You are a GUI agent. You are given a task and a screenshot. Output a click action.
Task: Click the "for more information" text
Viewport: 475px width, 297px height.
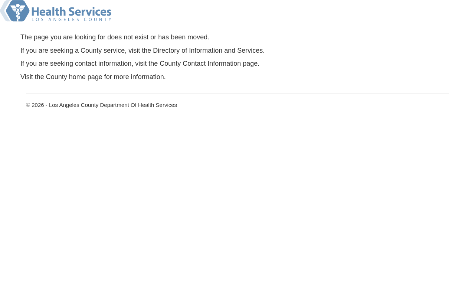click(x=135, y=77)
